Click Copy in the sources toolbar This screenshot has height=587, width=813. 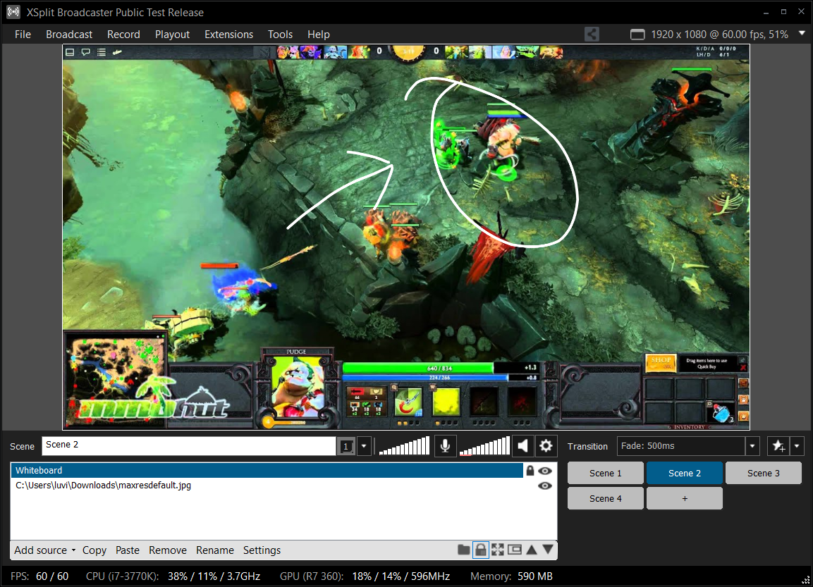(x=94, y=550)
